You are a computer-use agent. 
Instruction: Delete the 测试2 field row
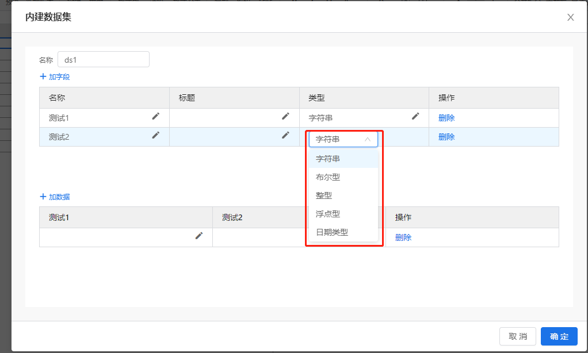(446, 137)
